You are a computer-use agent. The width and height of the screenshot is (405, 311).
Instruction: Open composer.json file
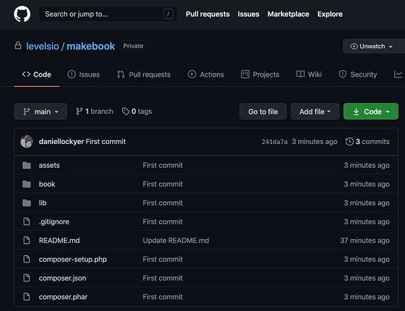(63, 278)
